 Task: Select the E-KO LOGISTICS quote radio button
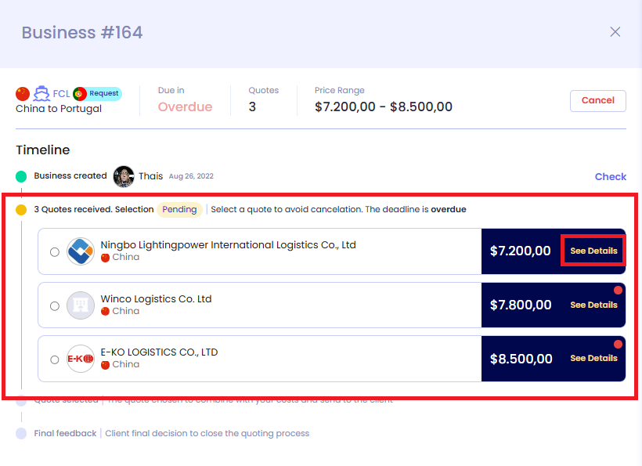[x=55, y=359]
